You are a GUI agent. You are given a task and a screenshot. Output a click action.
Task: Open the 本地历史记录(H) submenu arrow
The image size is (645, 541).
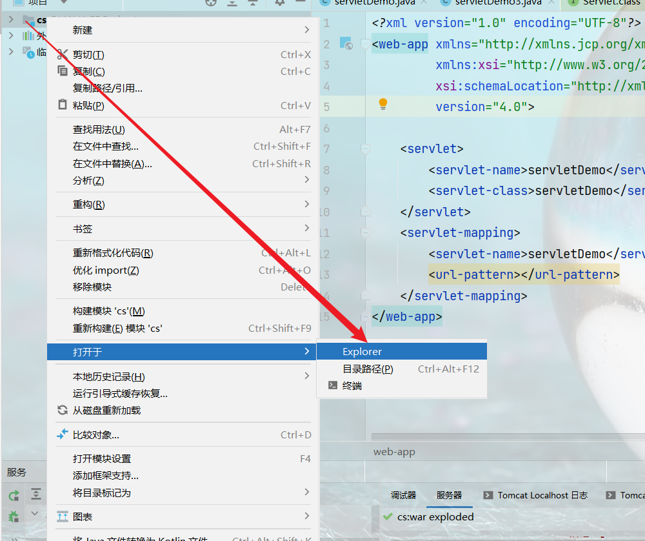tap(307, 376)
